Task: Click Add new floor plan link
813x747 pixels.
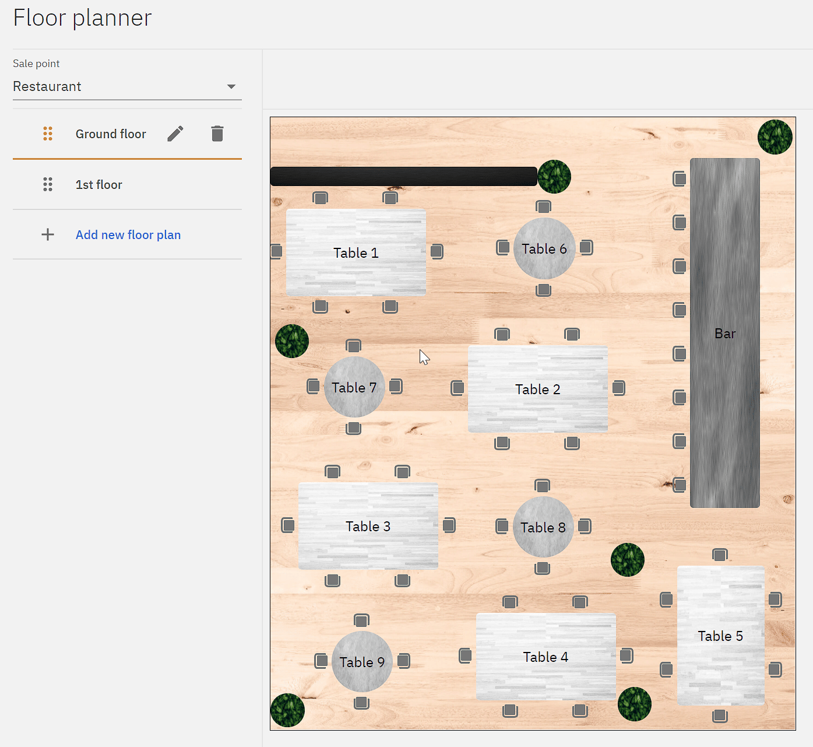Action: pos(128,235)
